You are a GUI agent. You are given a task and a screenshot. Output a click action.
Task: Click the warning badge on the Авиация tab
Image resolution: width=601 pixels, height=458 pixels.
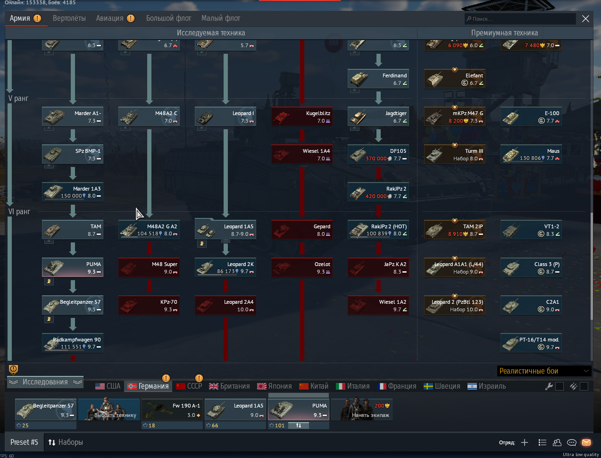pos(131,18)
